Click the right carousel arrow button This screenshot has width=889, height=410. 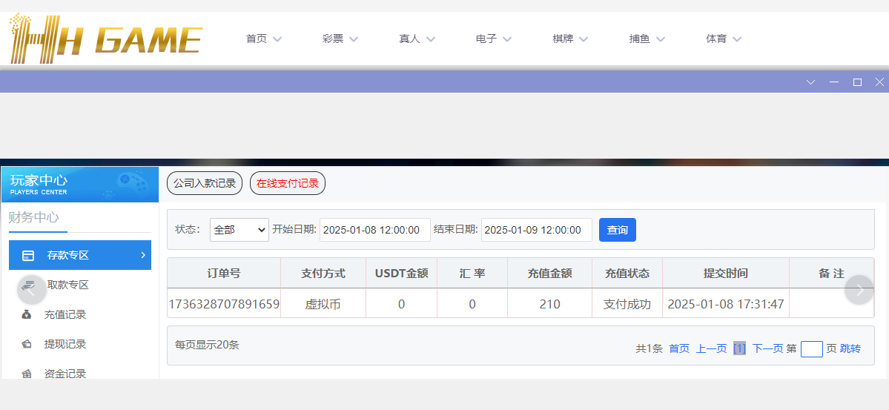[859, 290]
